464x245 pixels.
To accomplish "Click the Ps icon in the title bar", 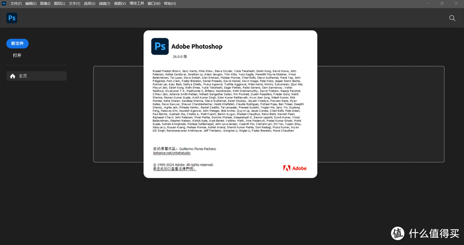I will pos(4,3).
